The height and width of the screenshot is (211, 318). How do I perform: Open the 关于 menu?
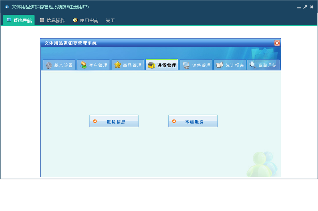(x=110, y=20)
